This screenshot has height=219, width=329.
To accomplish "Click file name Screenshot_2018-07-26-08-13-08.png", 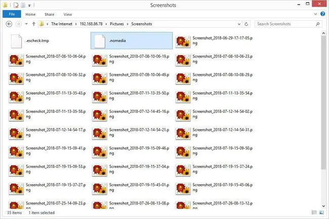I will (139, 205).
